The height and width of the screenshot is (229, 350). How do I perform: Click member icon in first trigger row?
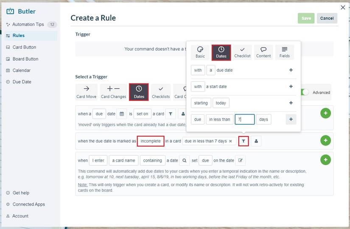(183, 114)
